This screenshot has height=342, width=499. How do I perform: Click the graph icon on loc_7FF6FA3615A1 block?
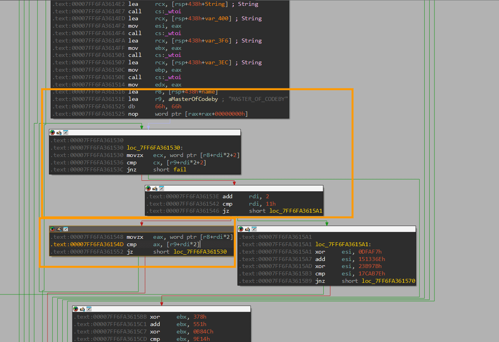click(x=254, y=229)
